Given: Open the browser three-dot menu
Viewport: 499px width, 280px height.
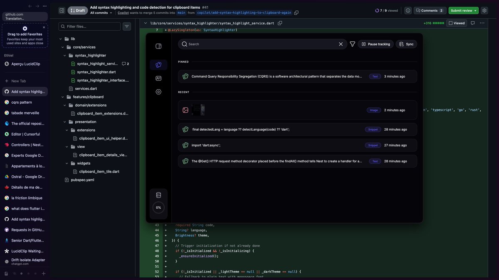Looking at the screenshot, I should [45, 6].
